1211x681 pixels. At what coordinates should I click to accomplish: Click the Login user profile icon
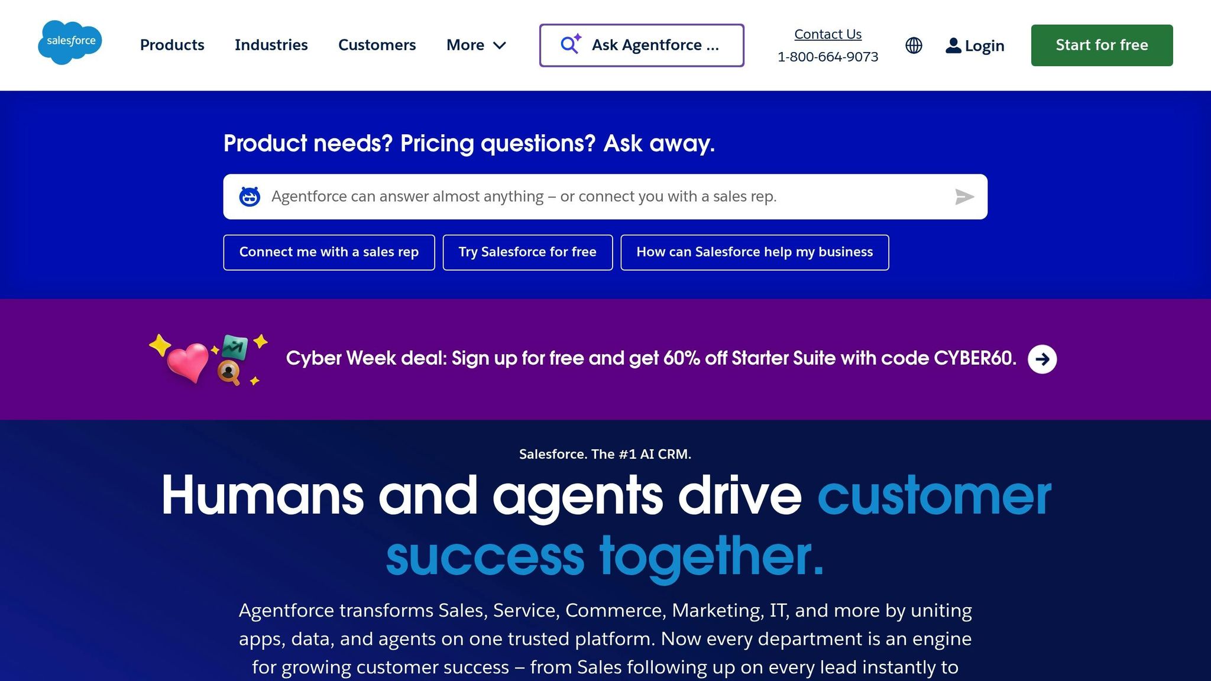(953, 46)
